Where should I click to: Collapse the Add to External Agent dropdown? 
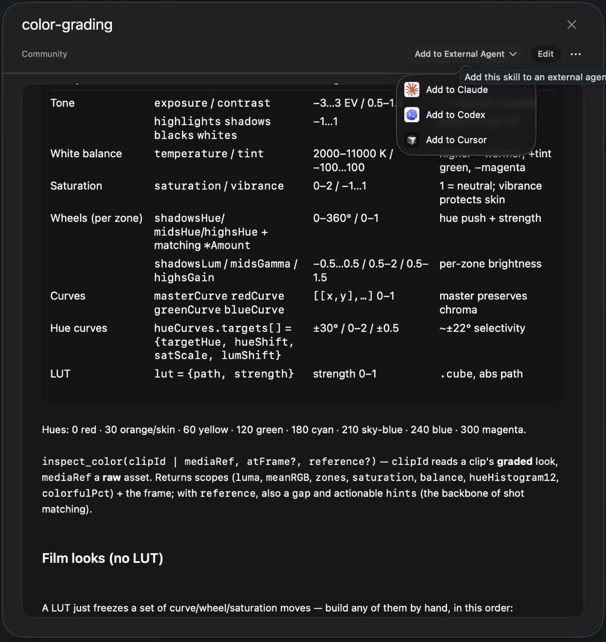(465, 54)
